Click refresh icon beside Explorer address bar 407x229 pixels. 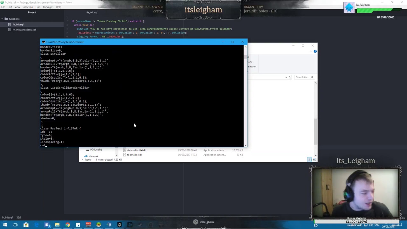point(290,77)
